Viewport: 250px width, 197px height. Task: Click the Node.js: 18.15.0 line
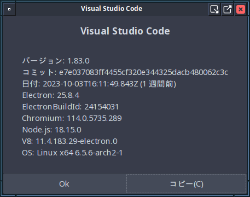[51, 130]
